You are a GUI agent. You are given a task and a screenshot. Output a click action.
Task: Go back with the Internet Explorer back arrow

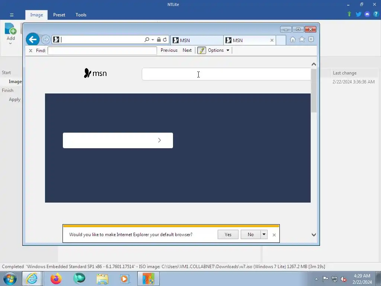click(x=33, y=39)
